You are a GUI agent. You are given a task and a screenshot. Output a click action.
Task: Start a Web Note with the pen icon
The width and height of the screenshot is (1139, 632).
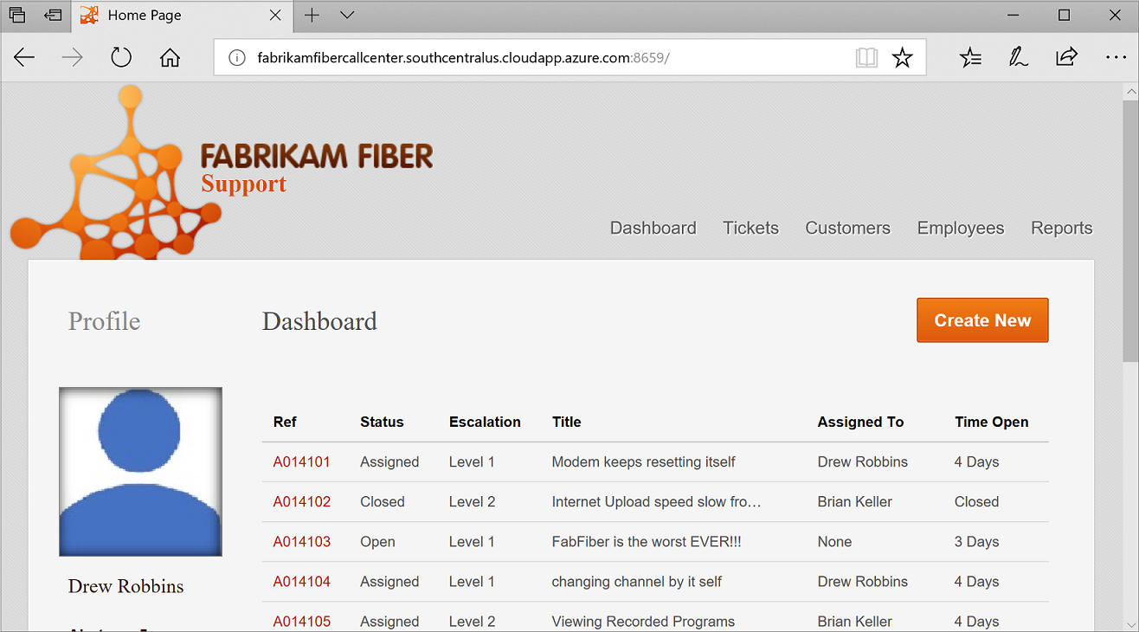pos(1019,57)
